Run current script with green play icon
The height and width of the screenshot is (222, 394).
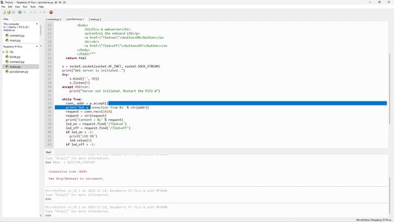click(20, 12)
